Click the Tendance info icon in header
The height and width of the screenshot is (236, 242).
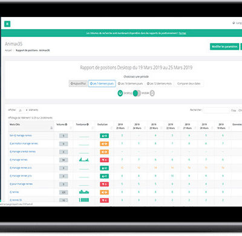pyautogui.click(x=88, y=125)
